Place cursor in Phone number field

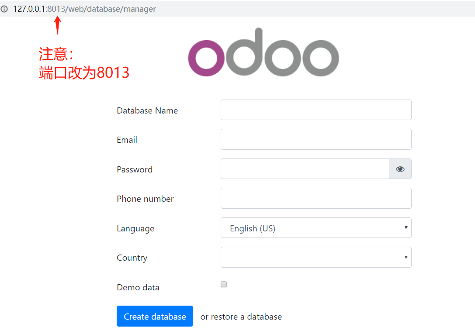tap(316, 199)
